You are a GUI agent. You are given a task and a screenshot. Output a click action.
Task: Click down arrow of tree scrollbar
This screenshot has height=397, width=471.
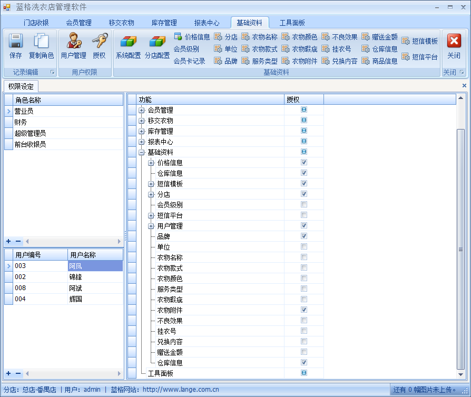pos(460,374)
